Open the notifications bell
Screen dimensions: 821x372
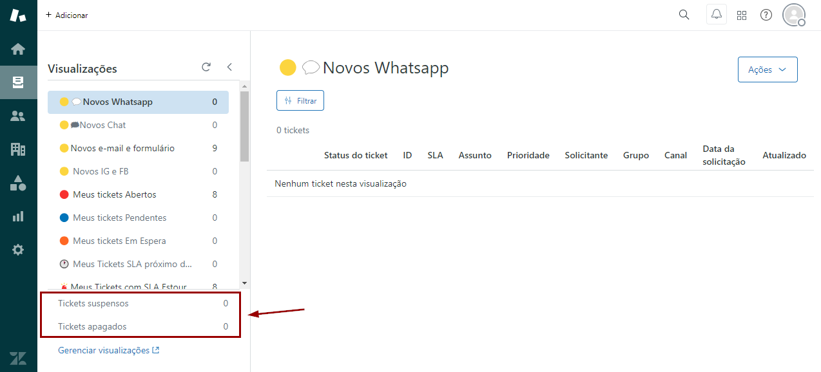[716, 15]
